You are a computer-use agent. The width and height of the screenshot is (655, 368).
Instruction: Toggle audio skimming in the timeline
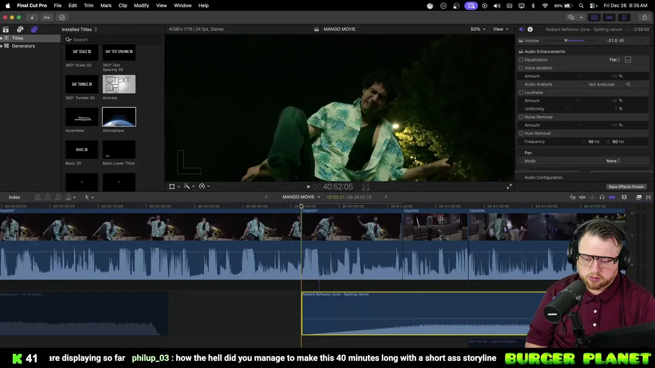pos(592,197)
